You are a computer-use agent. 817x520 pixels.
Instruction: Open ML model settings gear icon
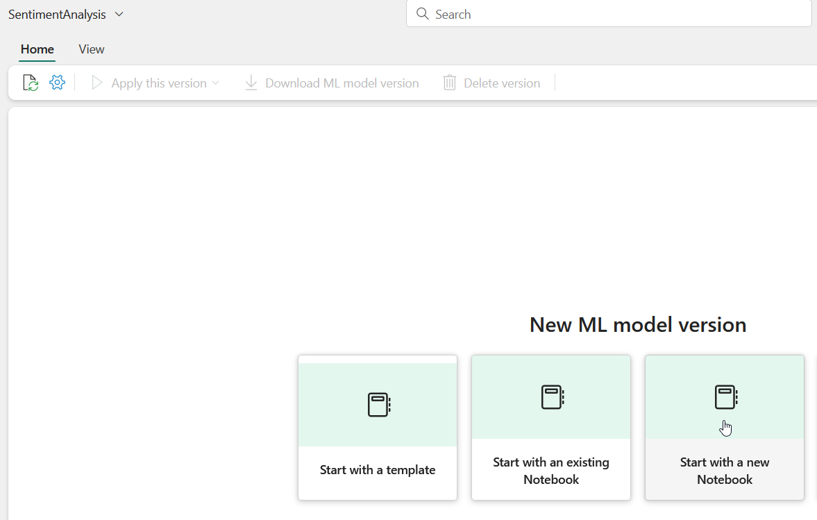pyautogui.click(x=57, y=83)
